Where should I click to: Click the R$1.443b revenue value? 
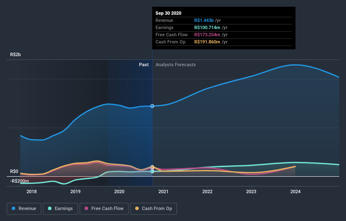click(x=204, y=20)
